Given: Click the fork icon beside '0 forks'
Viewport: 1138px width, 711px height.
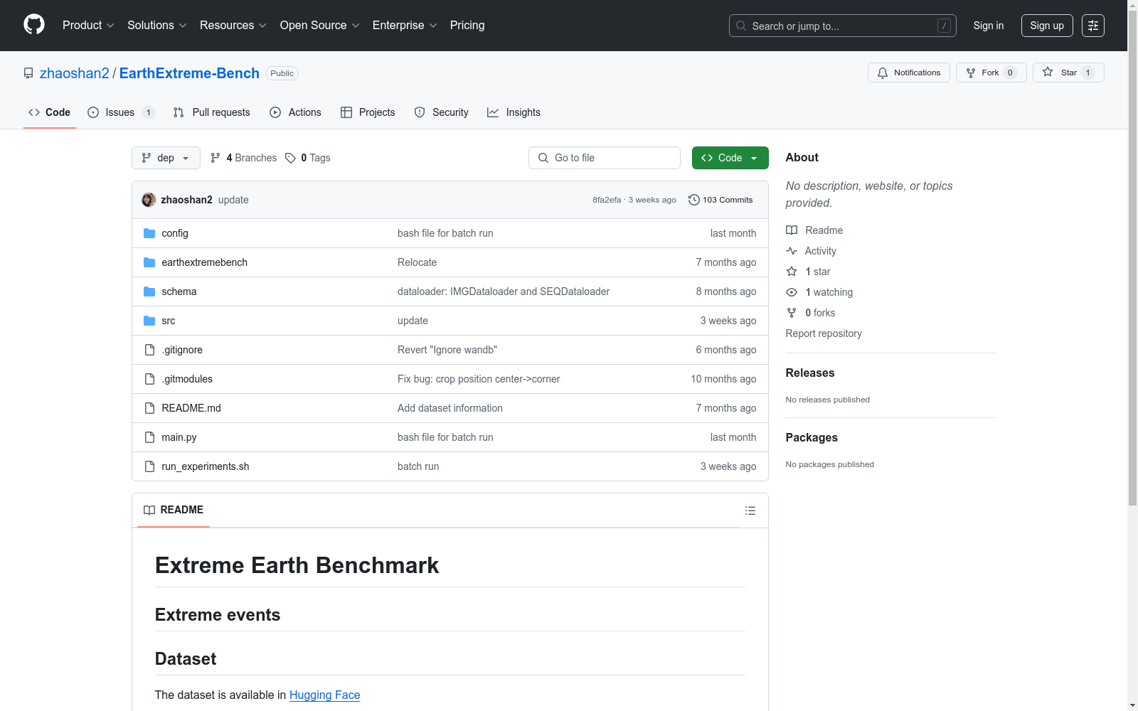Looking at the screenshot, I should click(x=792, y=313).
